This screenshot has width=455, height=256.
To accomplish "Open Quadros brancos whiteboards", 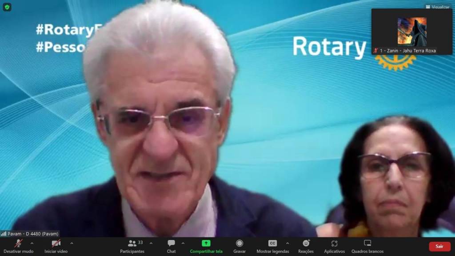I will pos(367,246).
